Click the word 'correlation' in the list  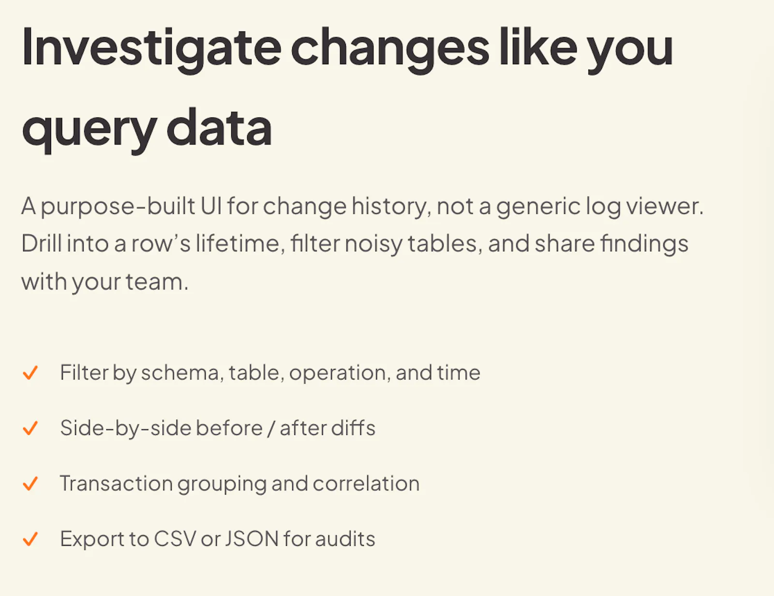point(366,484)
